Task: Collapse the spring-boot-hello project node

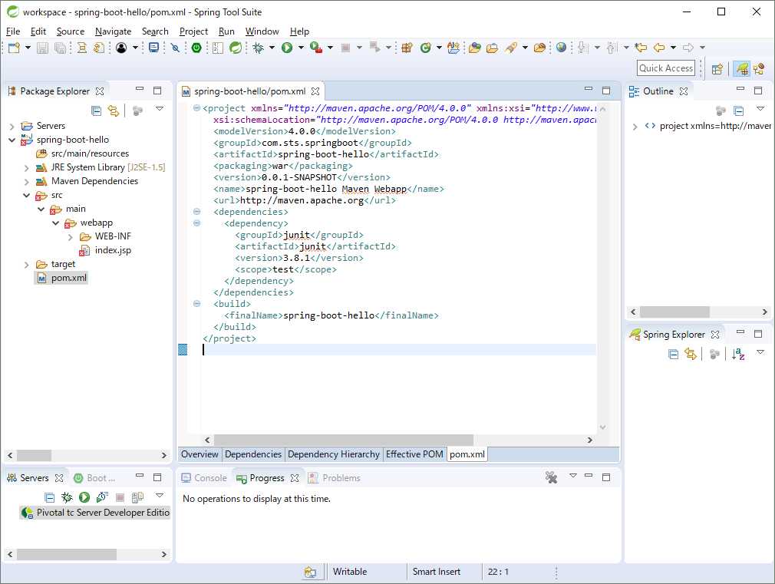Action: 12,140
